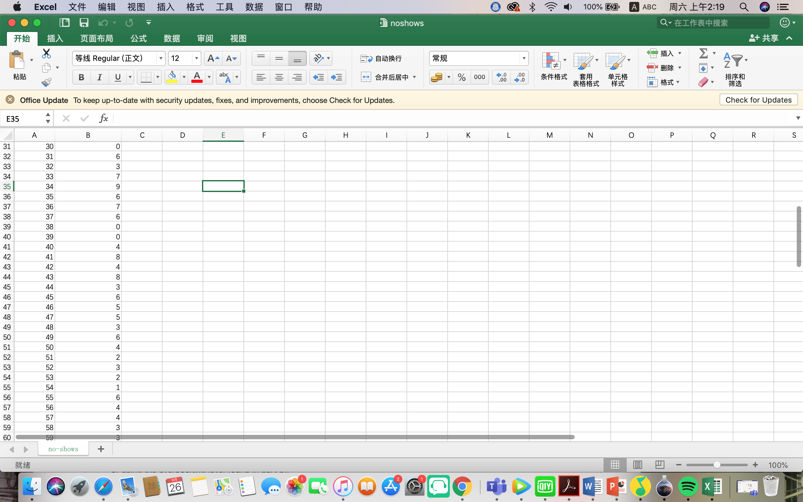
Task: Click the increase indent icon
Action: (337, 77)
